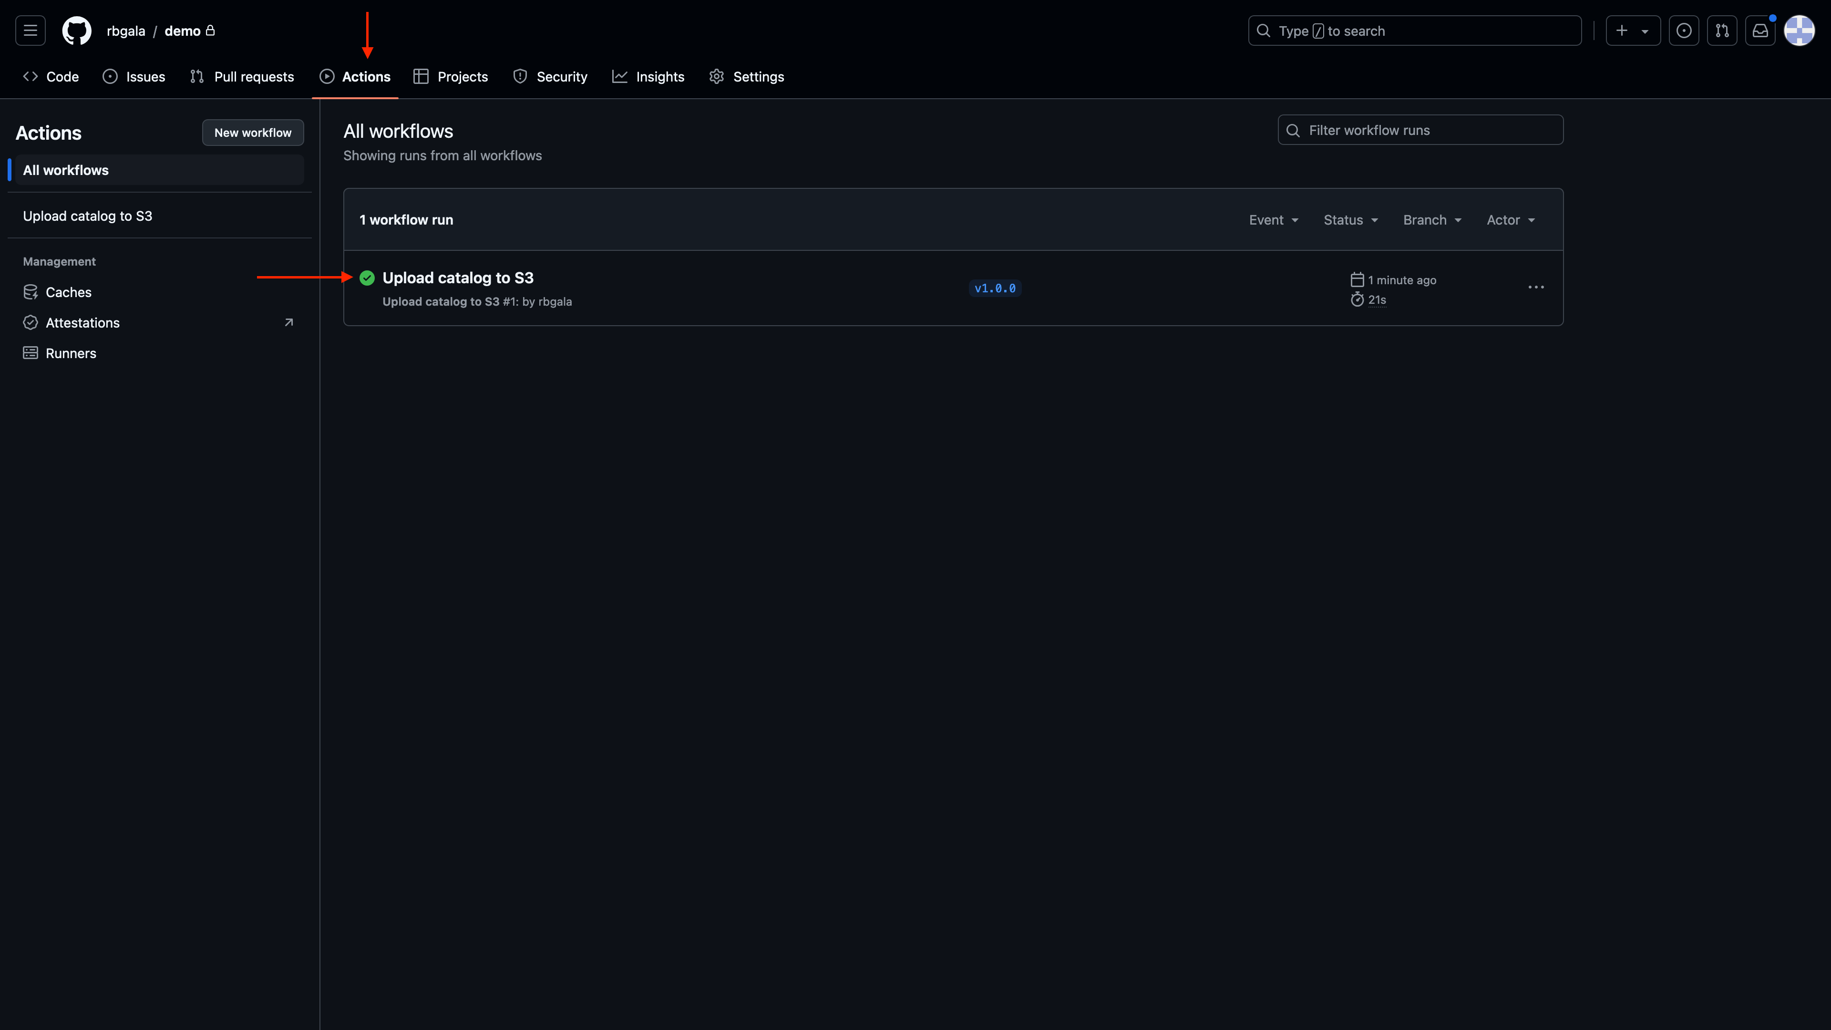Expand the Branch filter dropdown
This screenshot has width=1831, height=1030.
(1431, 220)
